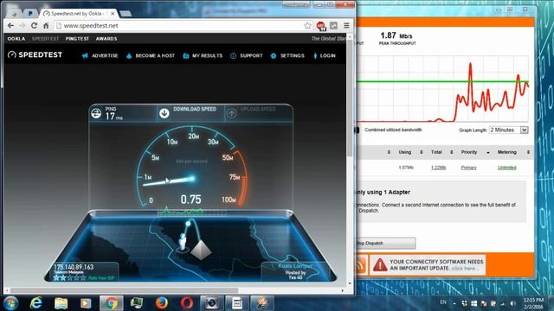
Task: Launch Internet Explorer from the taskbar
Action: 35,303
